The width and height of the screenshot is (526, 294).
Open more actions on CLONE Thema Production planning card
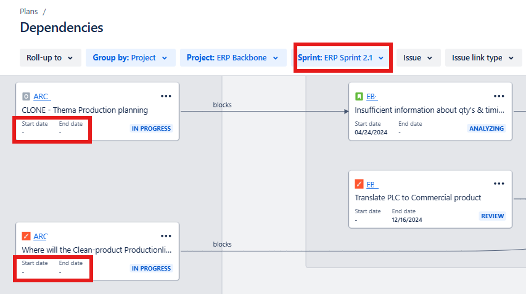tap(166, 96)
